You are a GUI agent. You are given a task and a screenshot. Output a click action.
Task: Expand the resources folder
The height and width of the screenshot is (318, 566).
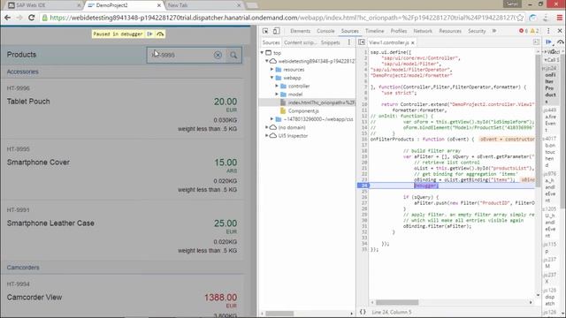(x=272, y=69)
